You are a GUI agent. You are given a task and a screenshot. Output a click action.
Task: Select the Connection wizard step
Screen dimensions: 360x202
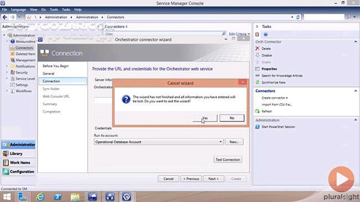coord(63,81)
